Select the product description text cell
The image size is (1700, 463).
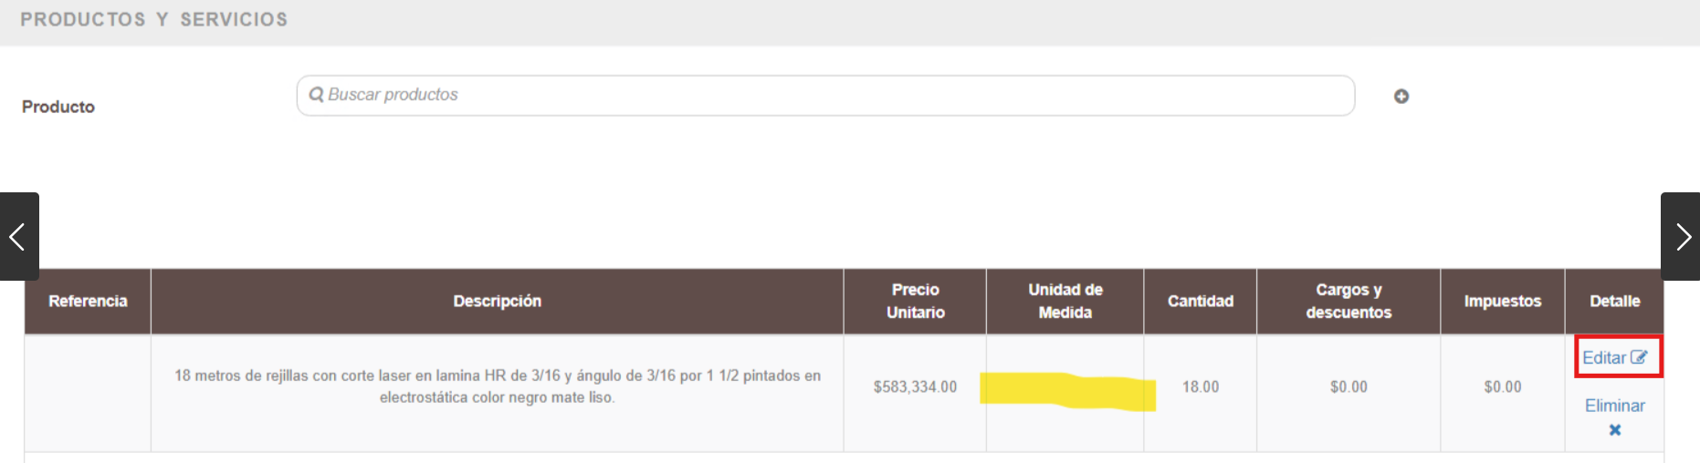(x=497, y=386)
